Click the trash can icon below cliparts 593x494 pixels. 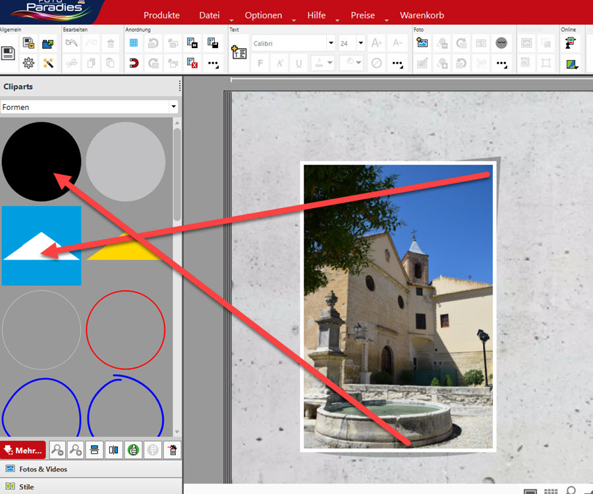tap(171, 451)
